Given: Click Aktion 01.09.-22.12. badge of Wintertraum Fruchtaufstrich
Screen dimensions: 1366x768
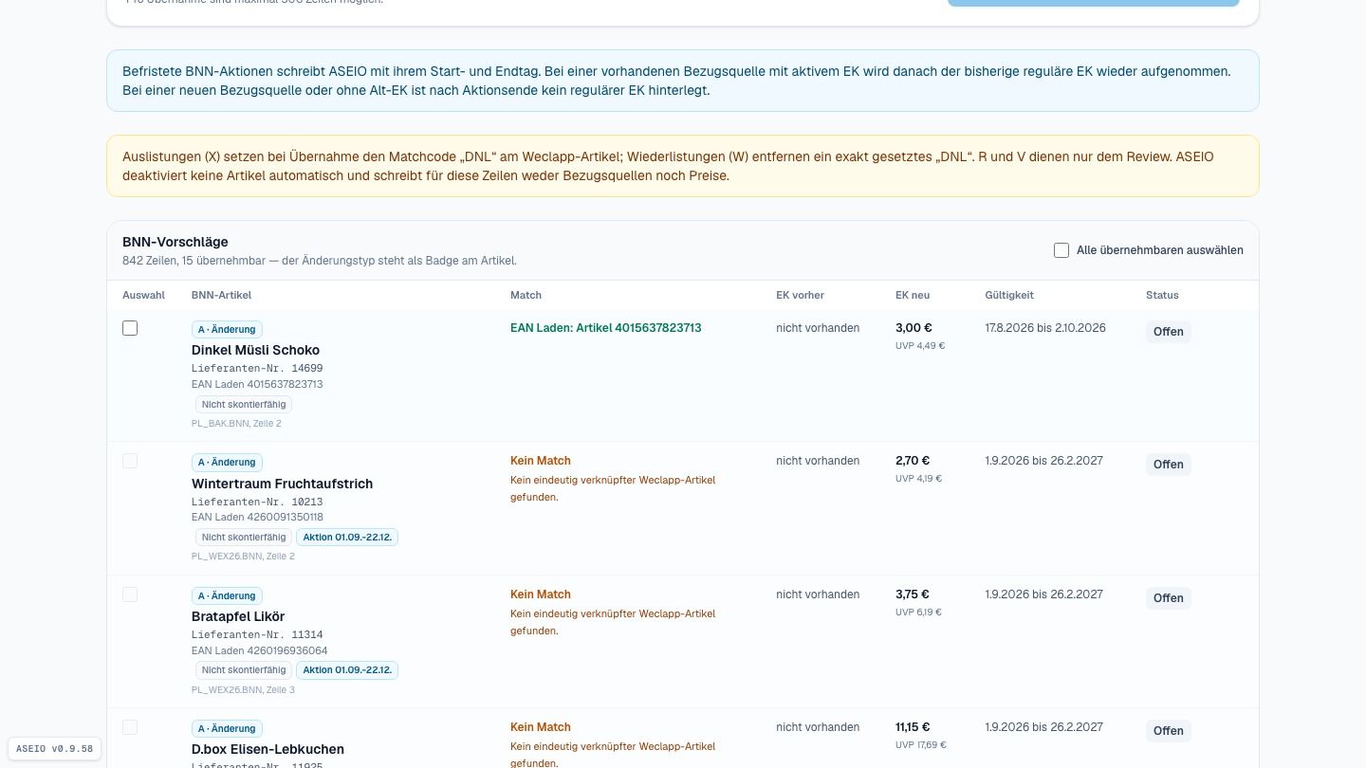Looking at the screenshot, I should pyautogui.click(x=347, y=537).
